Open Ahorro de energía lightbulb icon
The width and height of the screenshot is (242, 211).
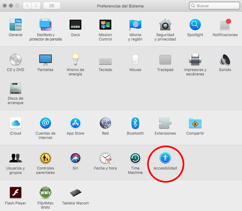tap(75, 60)
